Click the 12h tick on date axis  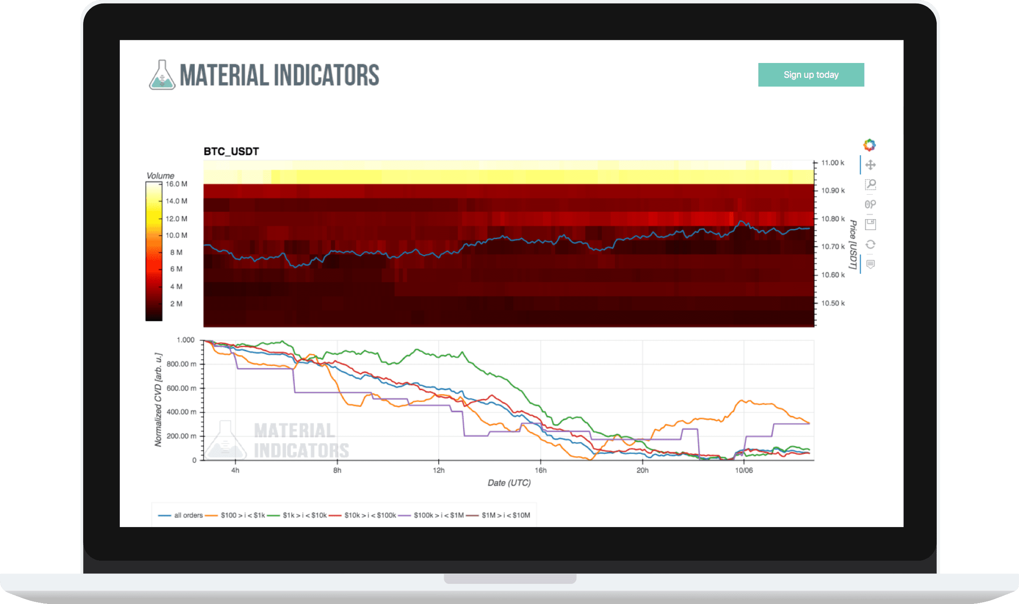point(438,470)
